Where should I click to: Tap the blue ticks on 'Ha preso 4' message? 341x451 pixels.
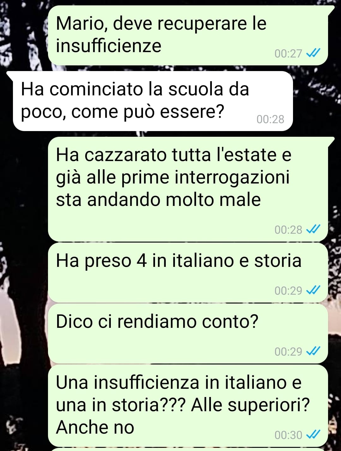314,290
